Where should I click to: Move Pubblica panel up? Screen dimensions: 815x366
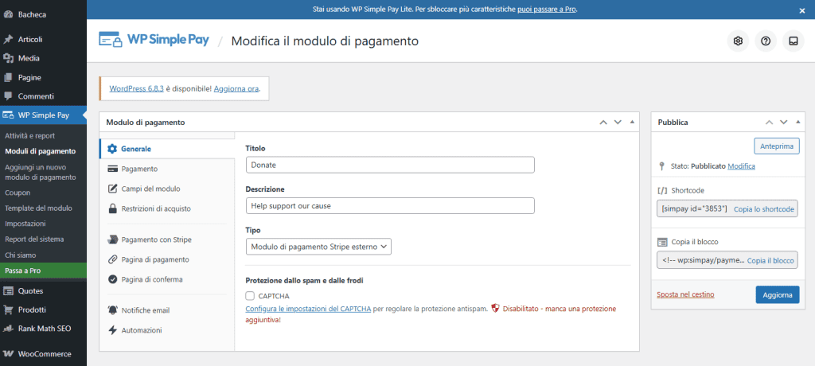[x=770, y=123]
